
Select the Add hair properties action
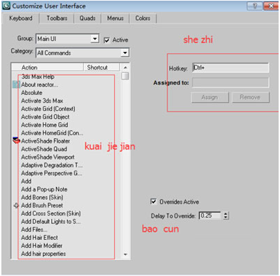click(x=44, y=254)
